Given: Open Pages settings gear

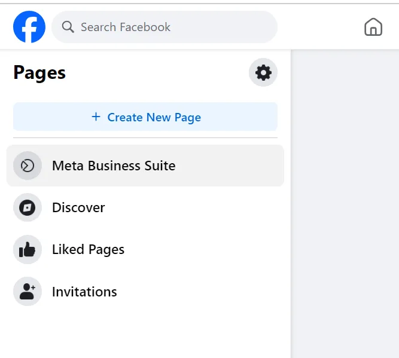Looking at the screenshot, I should 263,73.
